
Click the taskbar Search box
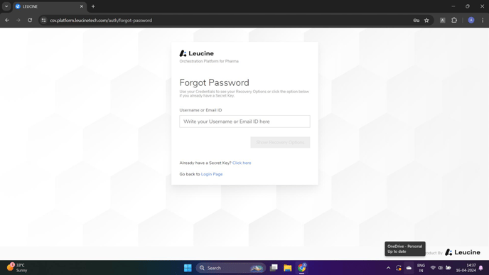pos(231,268)
